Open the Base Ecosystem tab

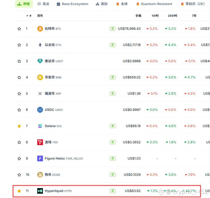73,4
